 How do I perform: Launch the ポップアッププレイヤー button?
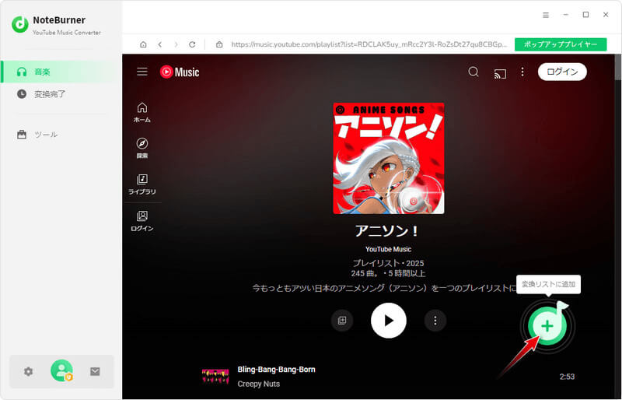point(561,44)
